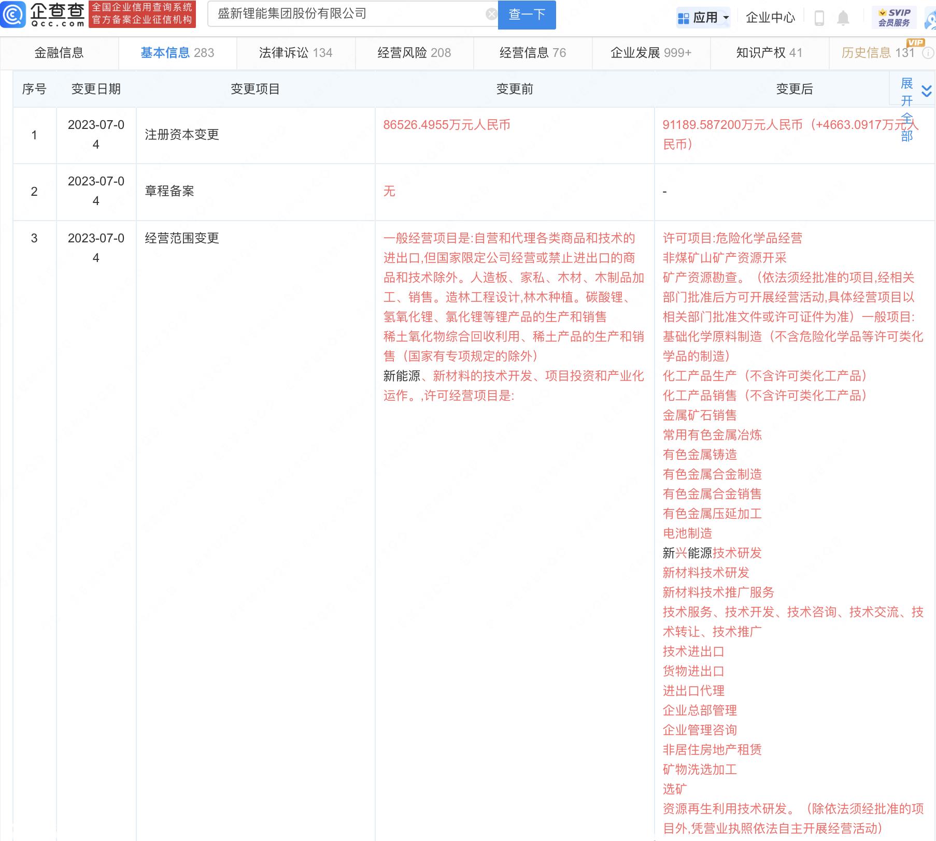The height and width of the screenshot is (841, 936).
Task: Click the 序号 column header
Action: coord(34,89)
